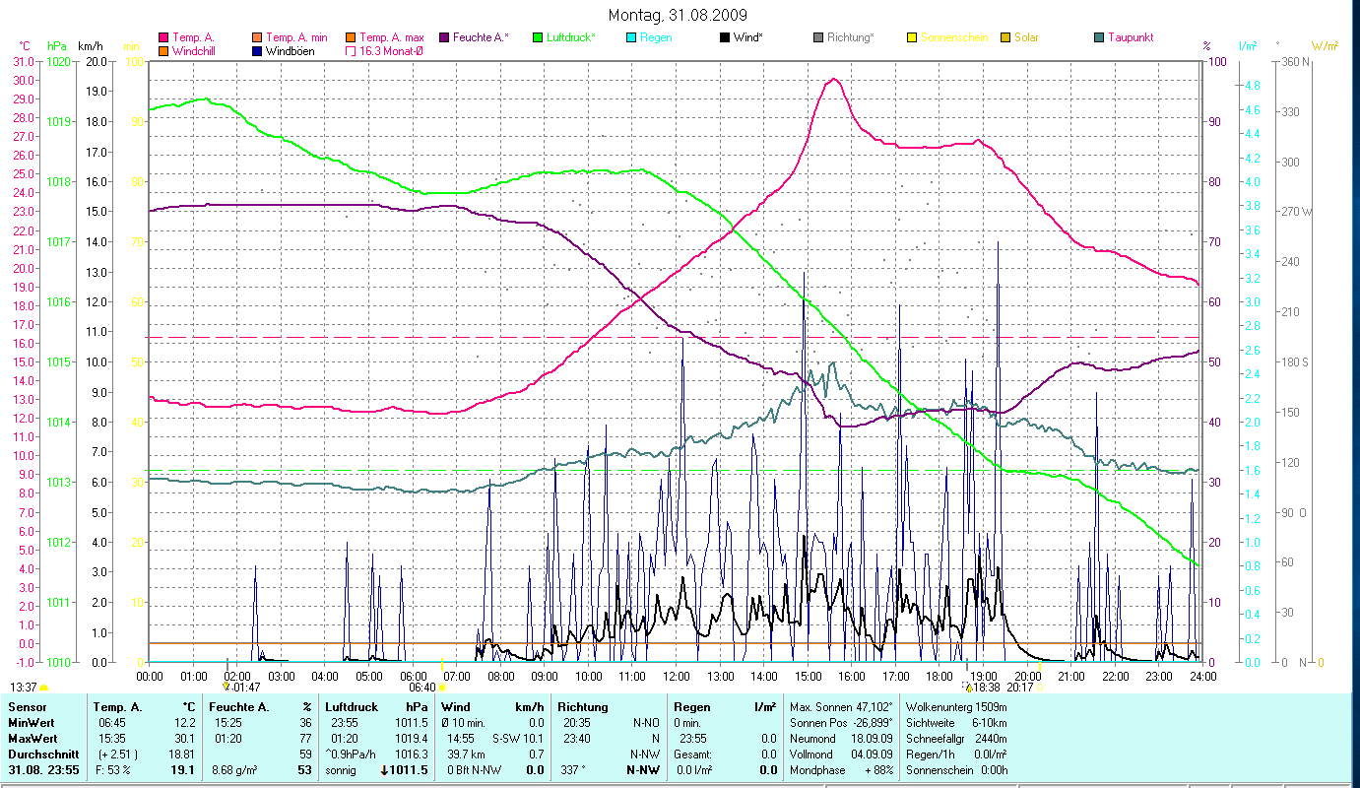The height and width of the screenshot is (788, 1360).
Task: Toggle the Feuchte A.* purple legend marker
Action: pyautogui.click(x=444, y=37)
